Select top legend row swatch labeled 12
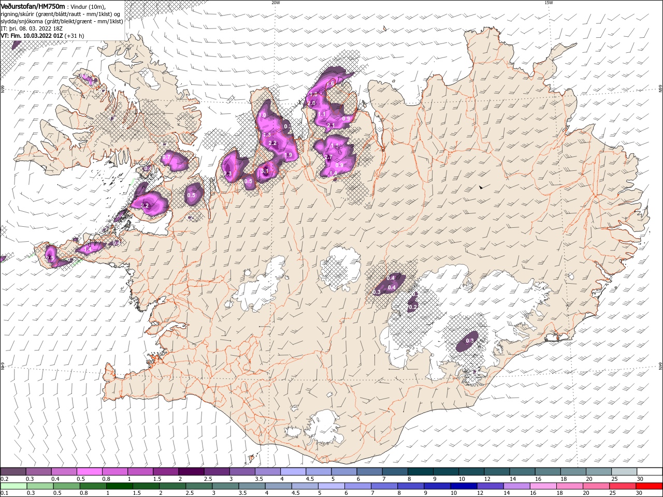 point(496,472)
